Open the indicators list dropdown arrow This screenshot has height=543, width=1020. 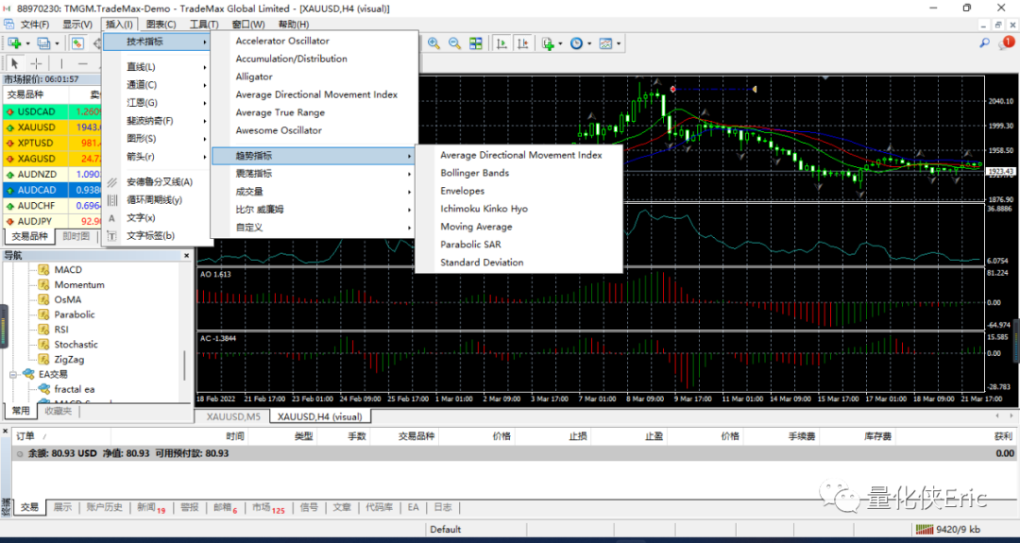click(x=560, y=43)
